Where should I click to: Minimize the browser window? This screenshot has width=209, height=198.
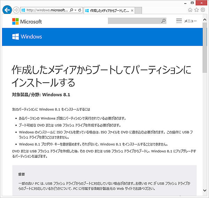click(185, 3)
